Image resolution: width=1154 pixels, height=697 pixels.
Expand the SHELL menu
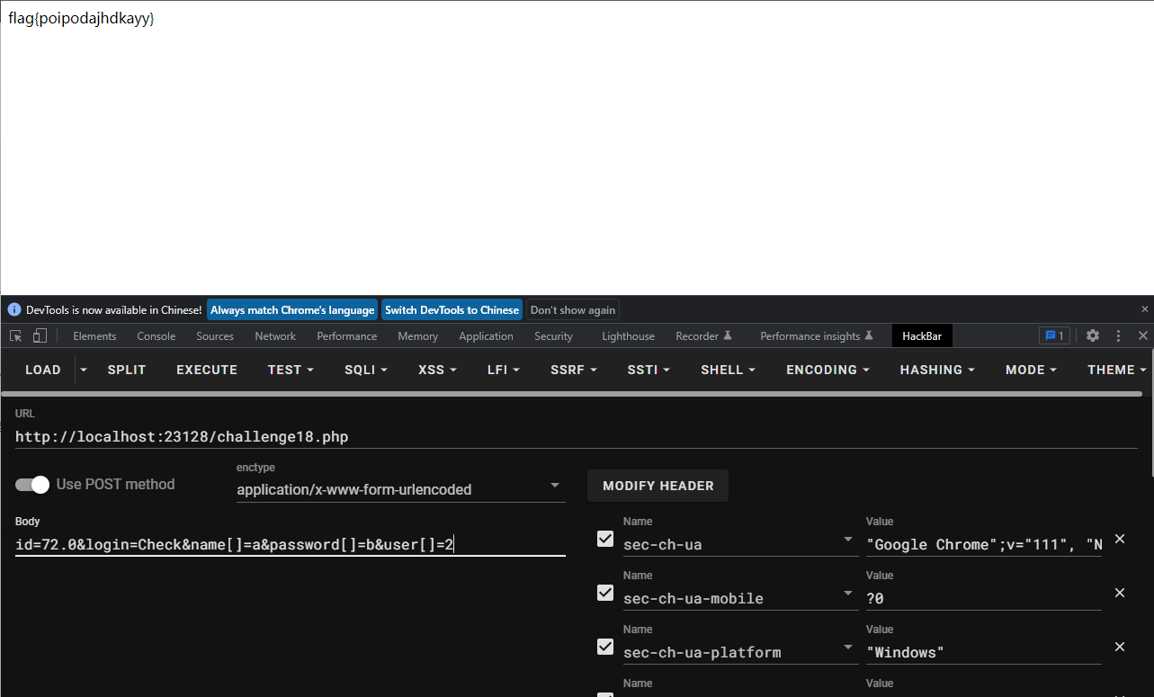[x=729, y=370]
